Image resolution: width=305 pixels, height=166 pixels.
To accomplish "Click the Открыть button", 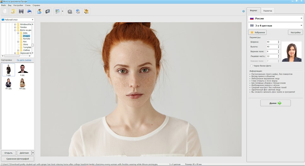I will (9, 153).
